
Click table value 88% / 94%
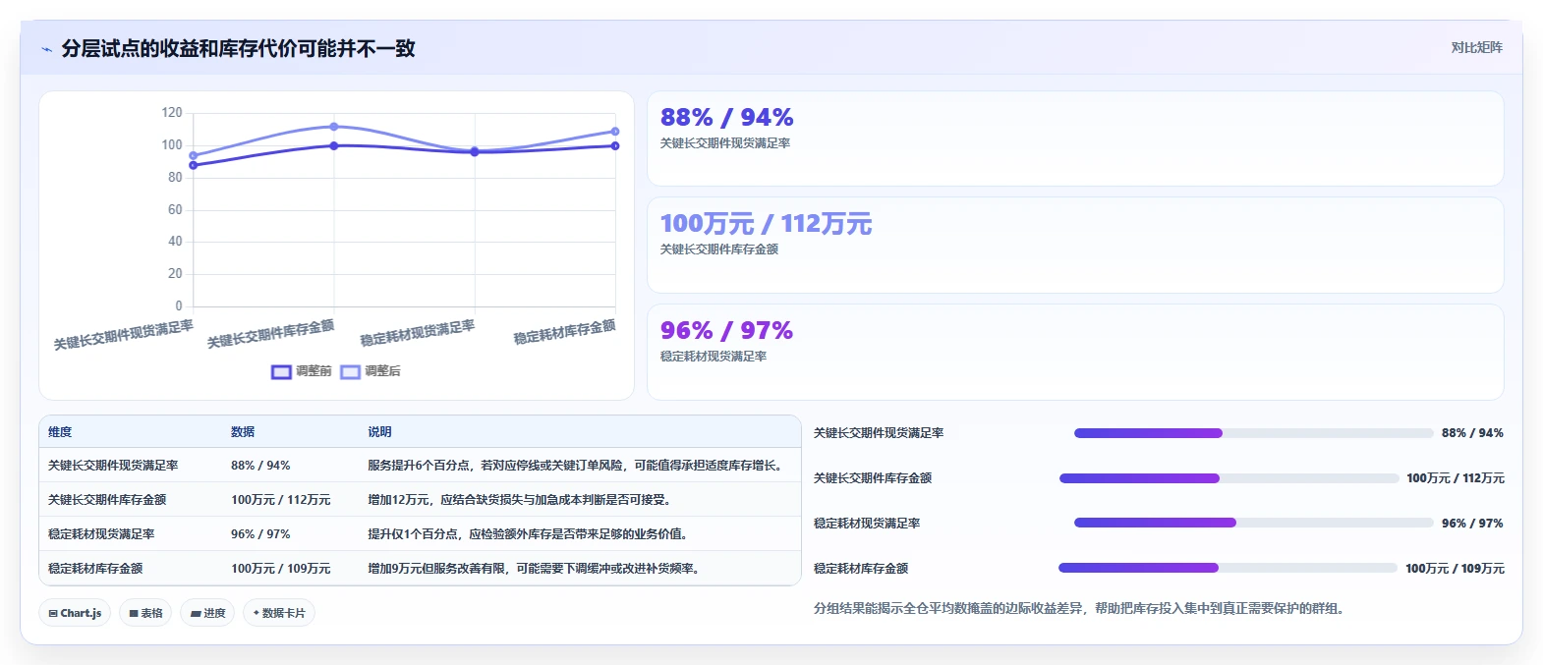click(260, 466)
